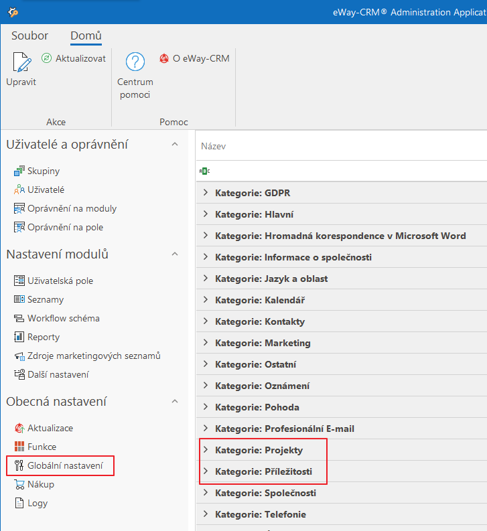Click the Uživatelé people icon

(19, 189)
